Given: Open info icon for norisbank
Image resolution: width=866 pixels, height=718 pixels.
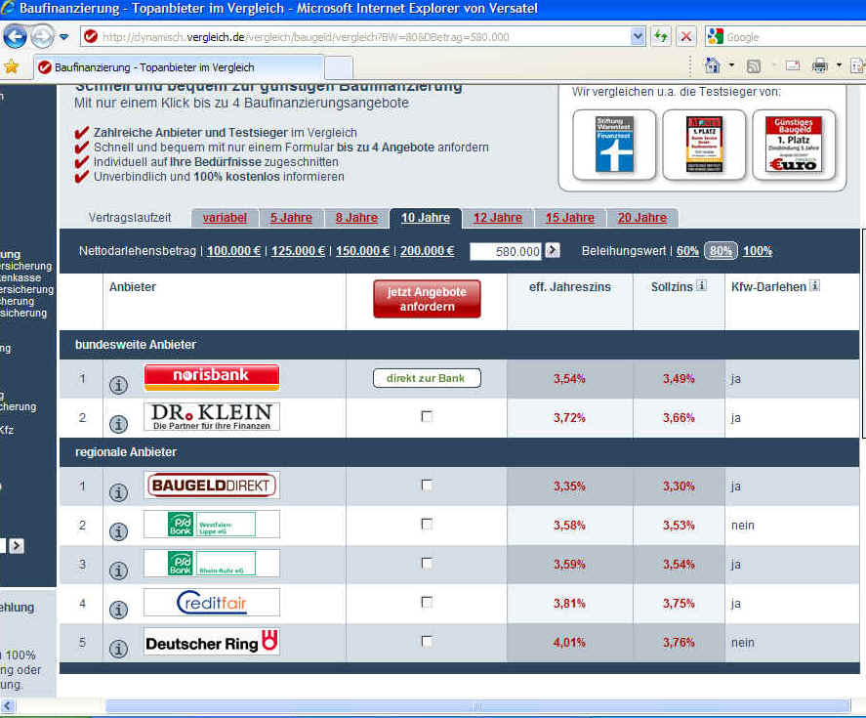Looking at the screenshot, I should [x=118, y=385].
